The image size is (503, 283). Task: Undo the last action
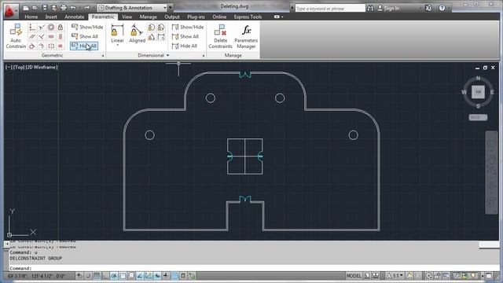(x=73, y=8)
